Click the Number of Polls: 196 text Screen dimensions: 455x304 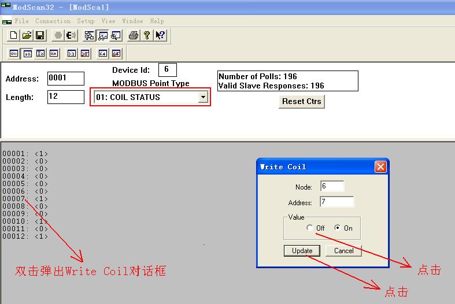(258, 76)
